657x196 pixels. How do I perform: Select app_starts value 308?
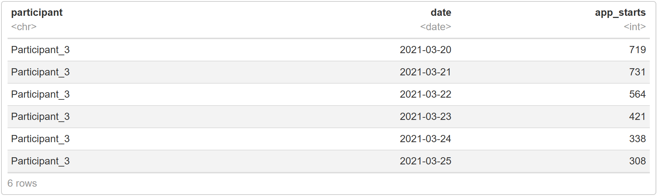[637, 161]
